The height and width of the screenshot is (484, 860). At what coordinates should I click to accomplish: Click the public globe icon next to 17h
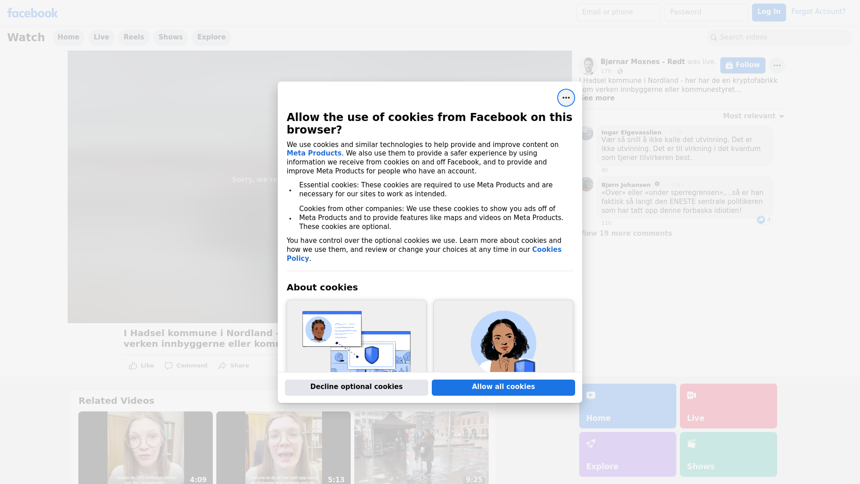click(620, 71)
